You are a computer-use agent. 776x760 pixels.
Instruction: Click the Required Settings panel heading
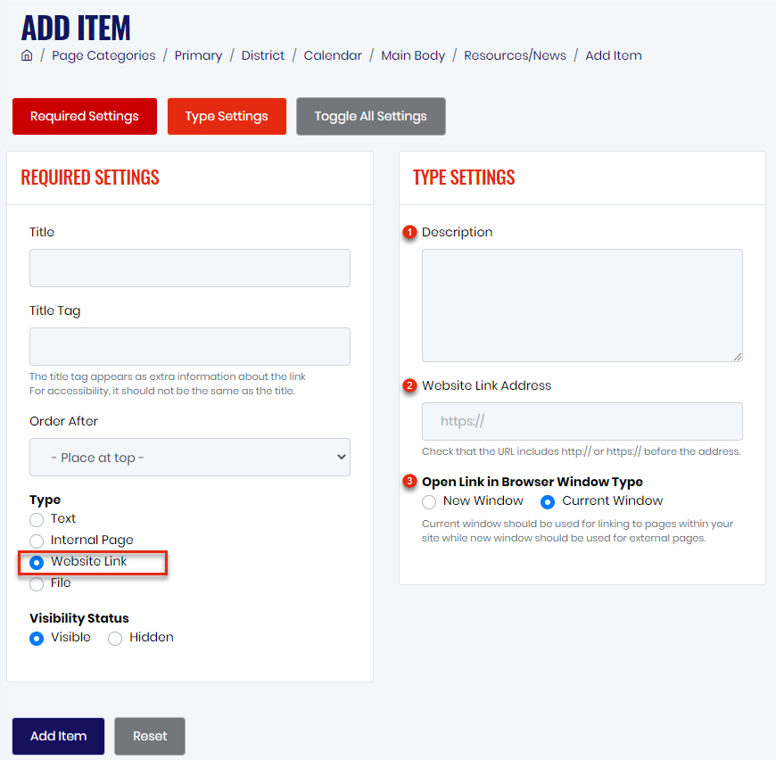pyautogui.click(x=90, y=178)
